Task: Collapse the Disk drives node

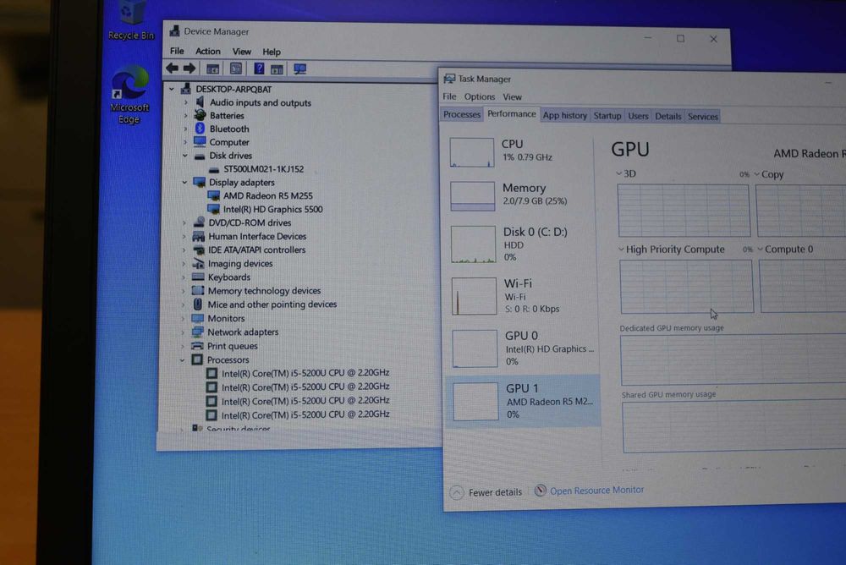Action: (x=185, y=156)
